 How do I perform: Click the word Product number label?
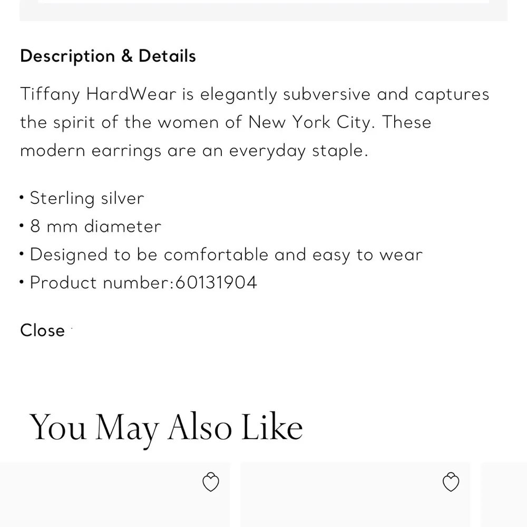[100, 283]
